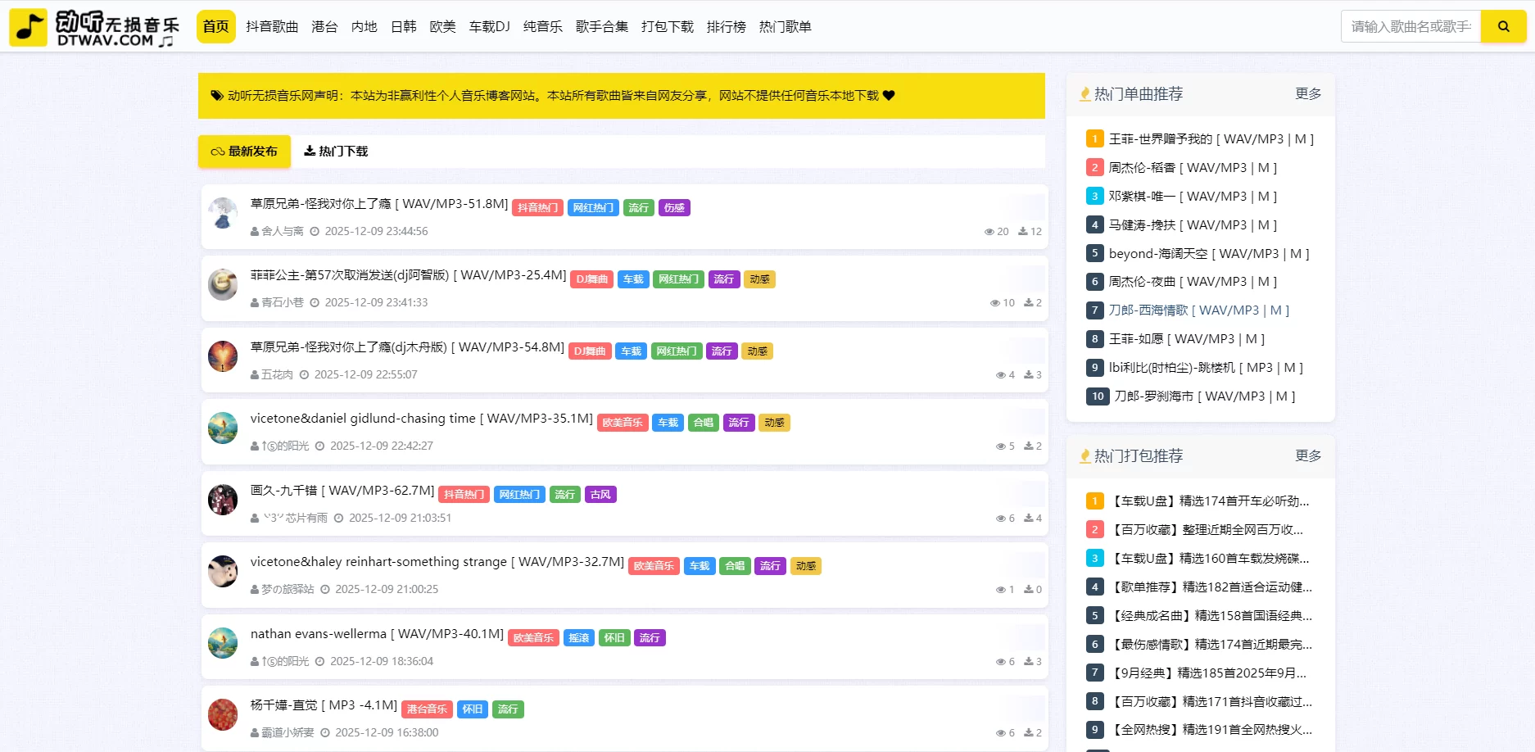This screenshot has height=752, width=1535.
Task: Click the yellow search magnifier button
Action: pyautogui.click(x=1503, y=26)
